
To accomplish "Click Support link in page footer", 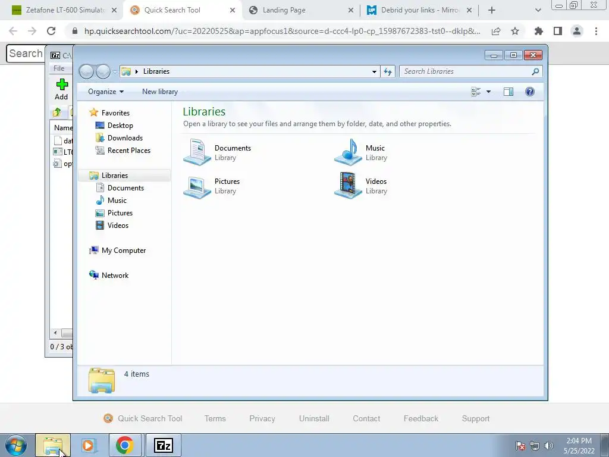I will (476, 418).
